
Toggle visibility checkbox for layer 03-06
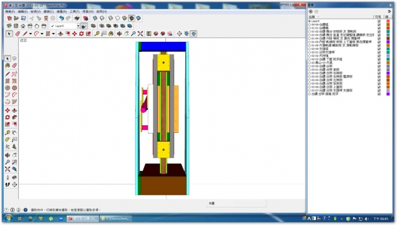(x=379, y=87)
